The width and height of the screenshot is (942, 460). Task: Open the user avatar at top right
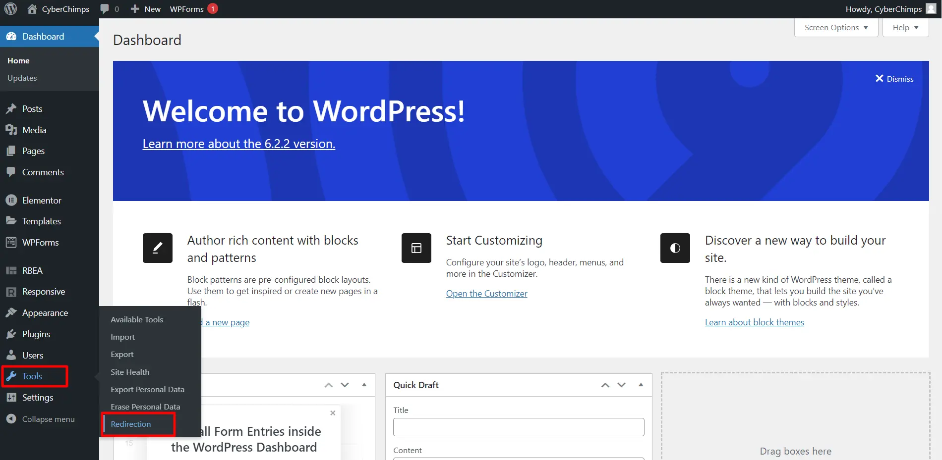click(931, 9)
